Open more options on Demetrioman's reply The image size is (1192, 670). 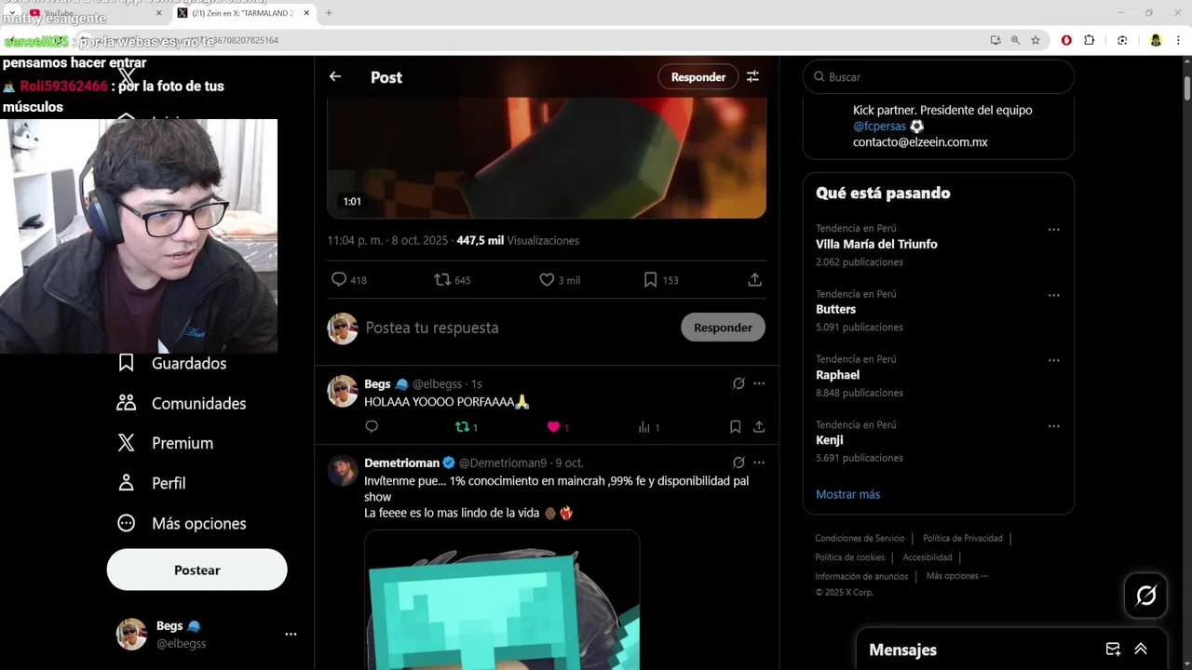(x=759, y=462)
